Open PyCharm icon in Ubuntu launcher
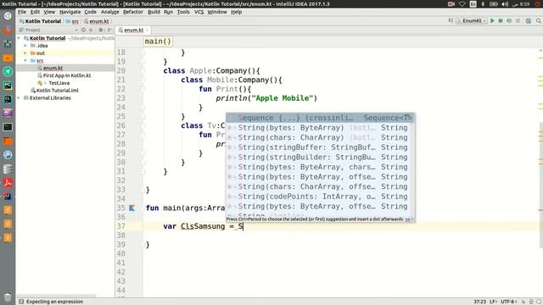Viewport: 543px width, 305px height. tap(8, 86)
